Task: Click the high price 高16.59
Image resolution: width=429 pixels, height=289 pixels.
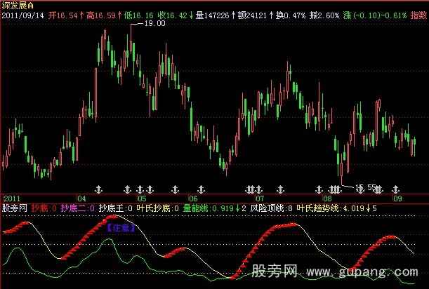Action: point(101,15)
